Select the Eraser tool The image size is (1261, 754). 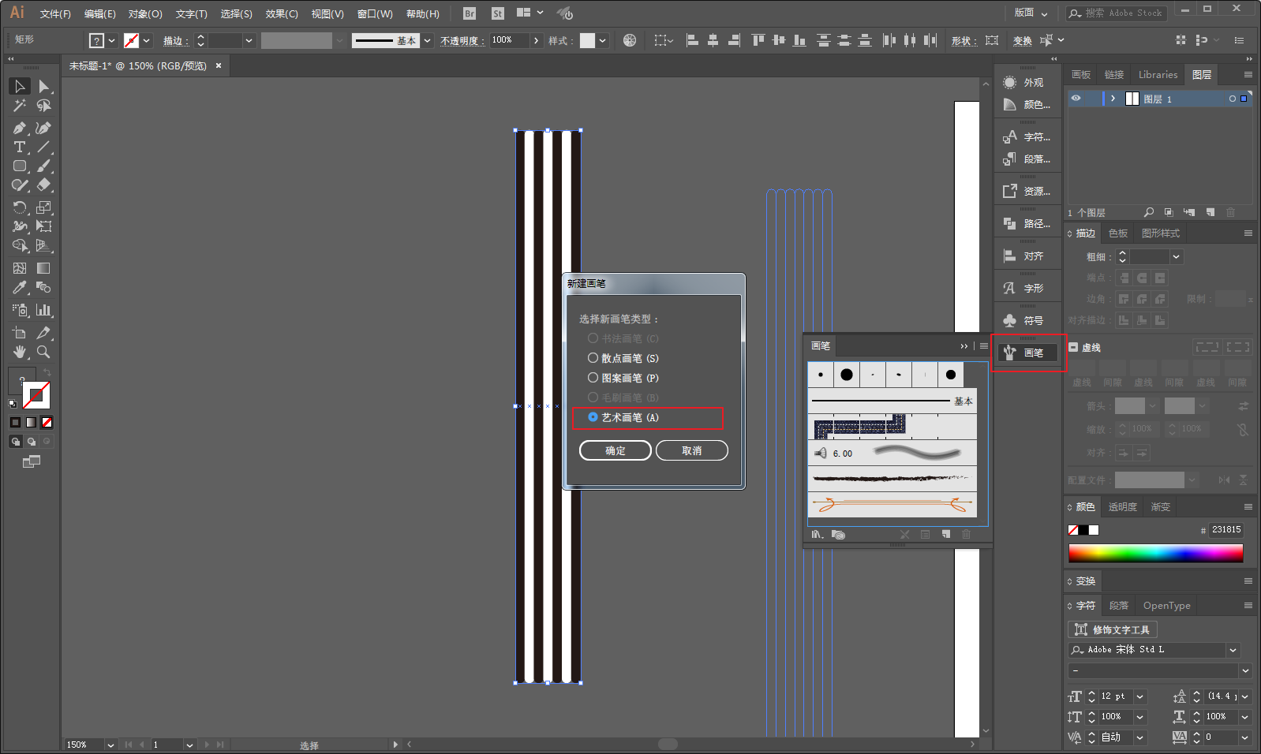44,185
